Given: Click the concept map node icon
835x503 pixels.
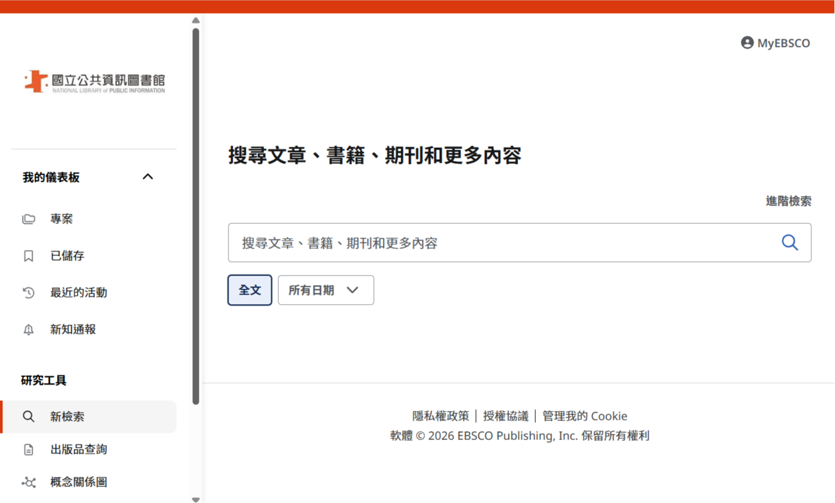Looking at the screenshot, I should tap(28, 482).
